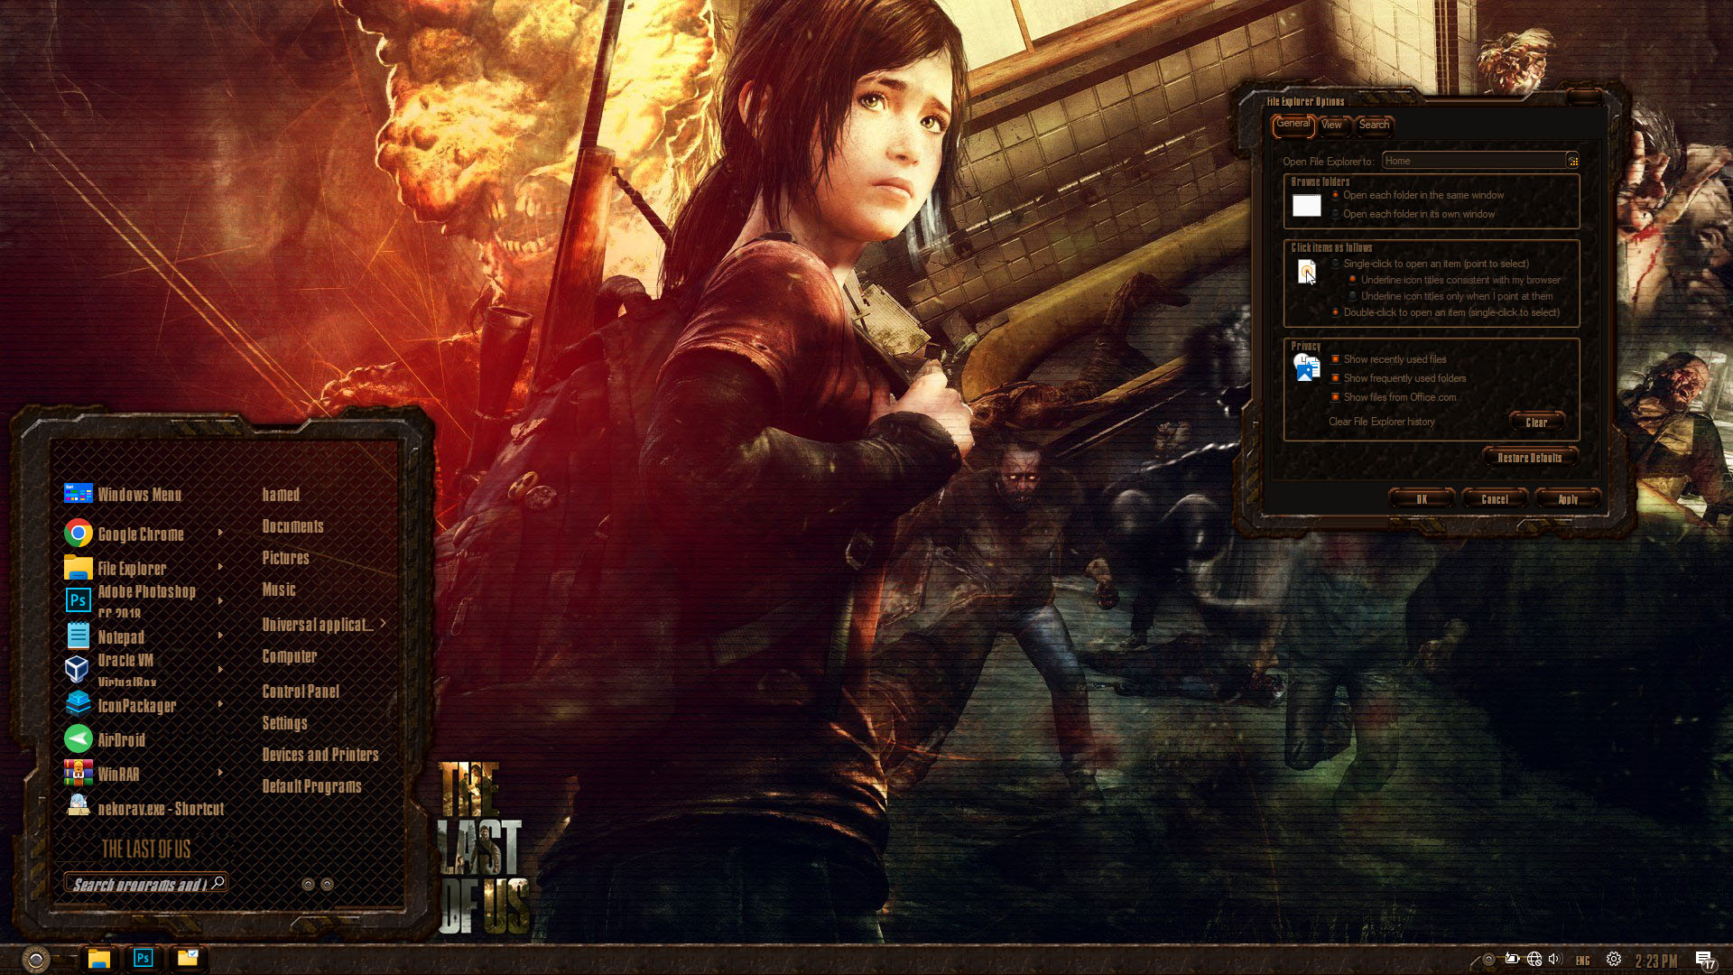Image resolution: width=1733 pixels, height=975 pixels.
Task: Select the single-click to open an item option
Action: point(1336,264)
